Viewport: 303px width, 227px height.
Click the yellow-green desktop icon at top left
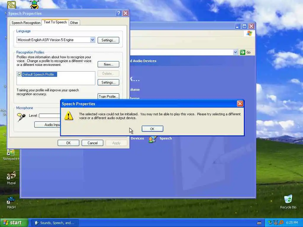click(12, 5)
